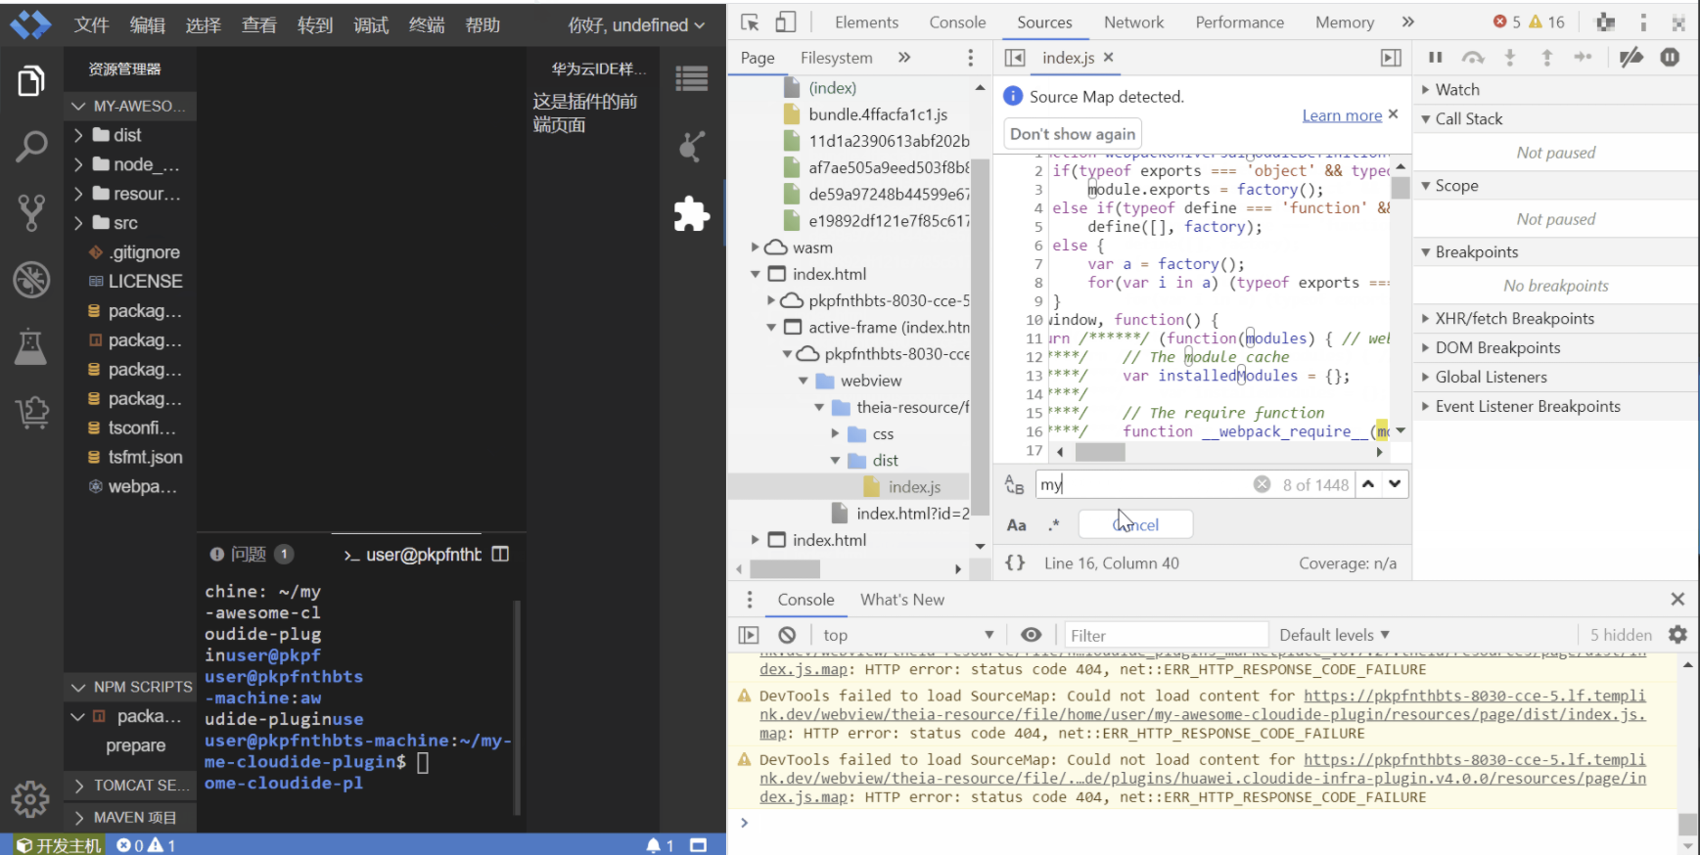Pause script execution in debugger
Viewport: 1700px width, 855px height.
click(x=1435, y=58)
